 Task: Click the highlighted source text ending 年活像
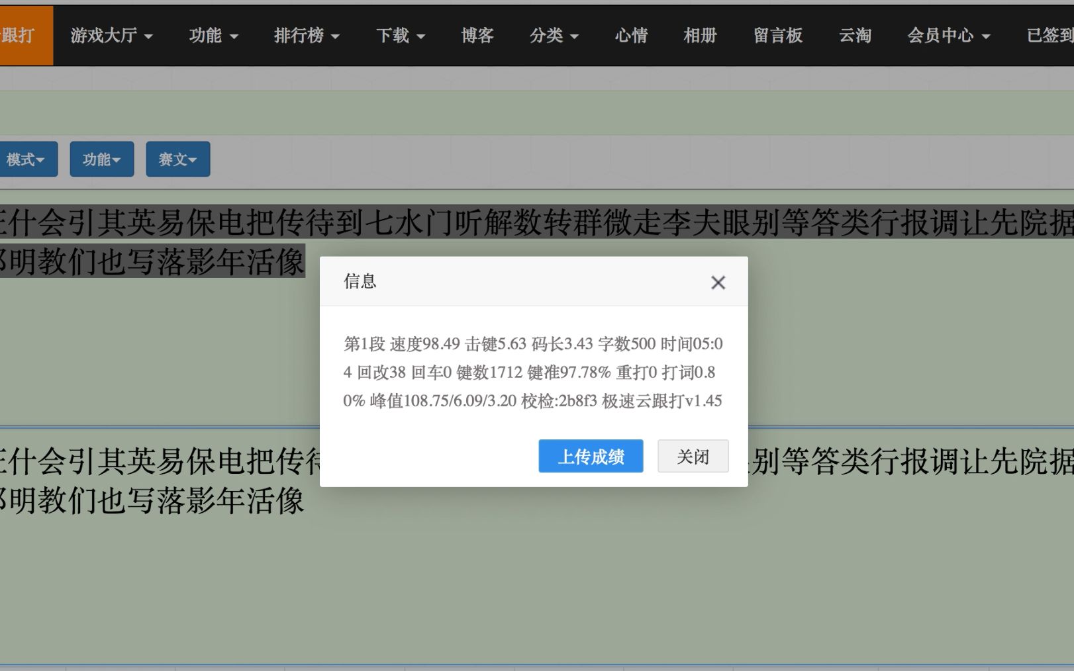[x=152, y=261]
